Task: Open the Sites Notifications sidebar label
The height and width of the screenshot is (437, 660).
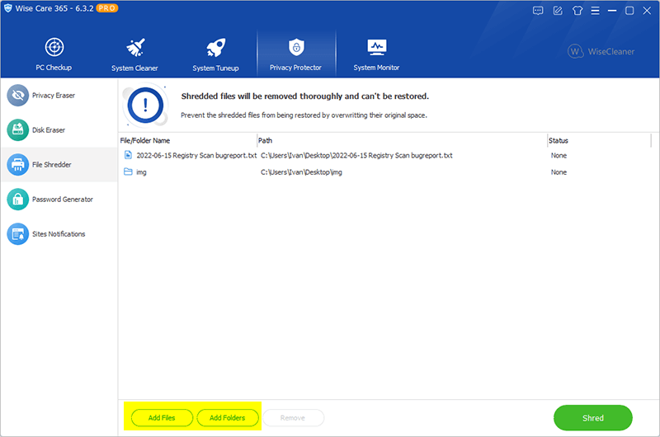Action: 59,234
